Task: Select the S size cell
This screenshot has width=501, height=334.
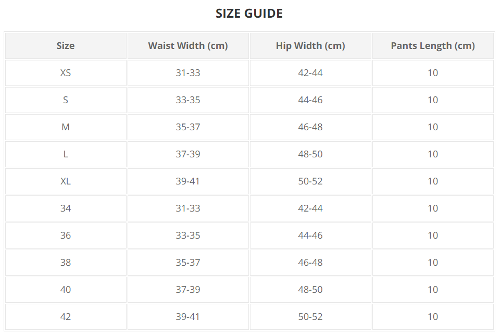Action: [66, 100]
